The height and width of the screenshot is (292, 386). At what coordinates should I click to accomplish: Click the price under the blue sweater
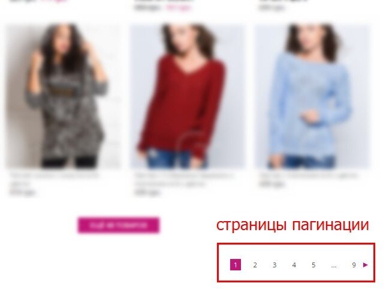click(x=272, y=184)
